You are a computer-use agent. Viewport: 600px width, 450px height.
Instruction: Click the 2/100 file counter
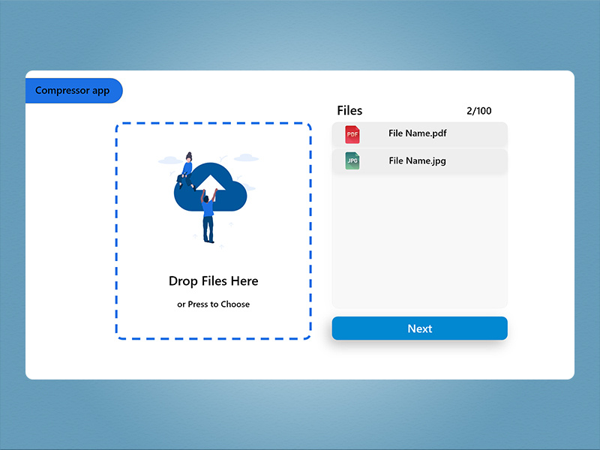click(478, 111)
